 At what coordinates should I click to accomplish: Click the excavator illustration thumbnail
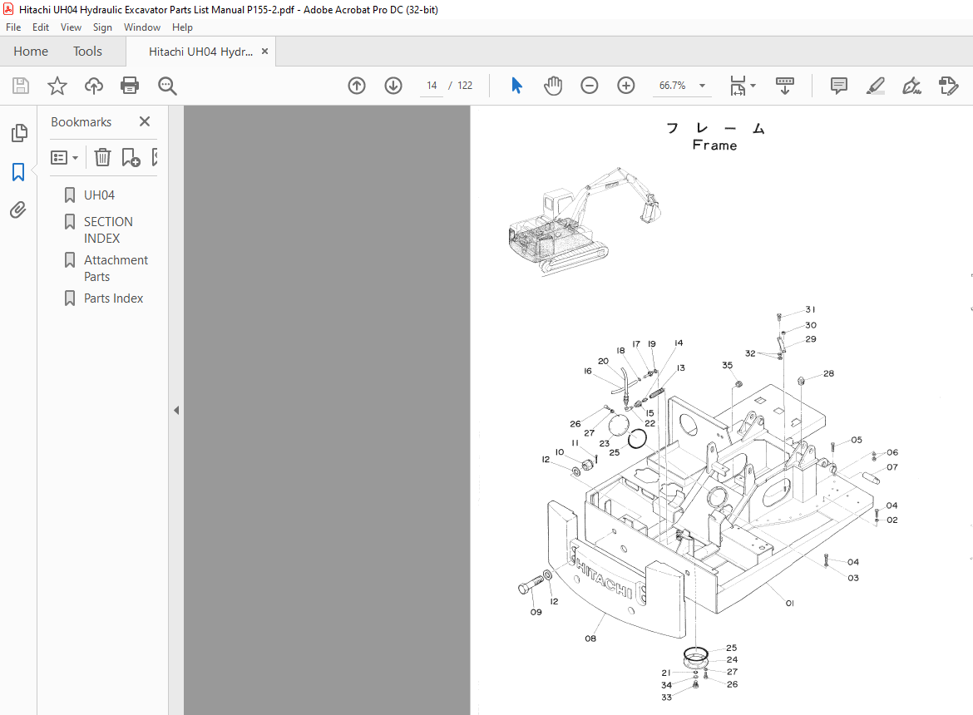pos(585,221)
